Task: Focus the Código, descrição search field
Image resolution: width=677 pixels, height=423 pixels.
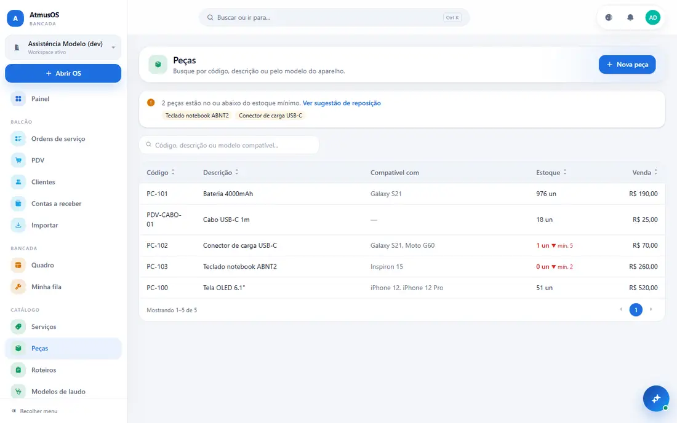Action: pyautogui.click(x=229, y=145)
